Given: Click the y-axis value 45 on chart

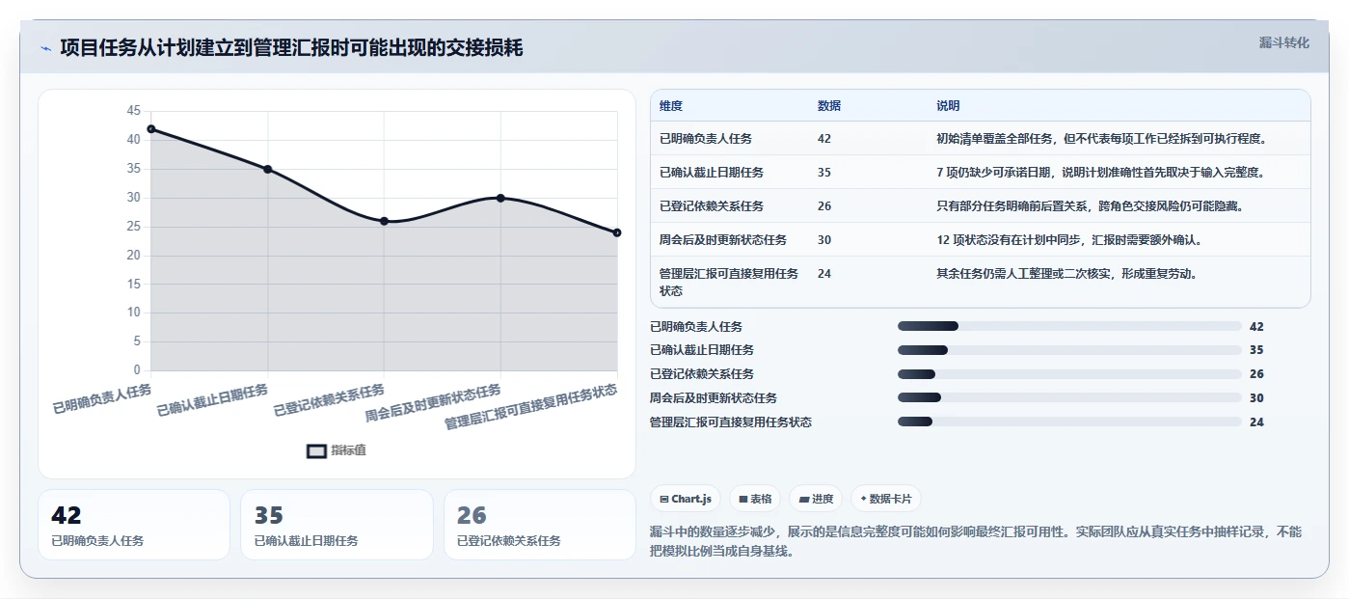Looking at the screenshot, I should [x=133, y=111].
